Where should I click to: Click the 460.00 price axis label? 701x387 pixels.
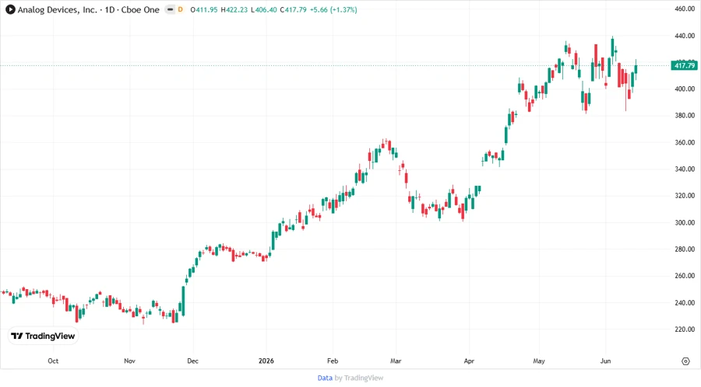[x=685, y=9]
